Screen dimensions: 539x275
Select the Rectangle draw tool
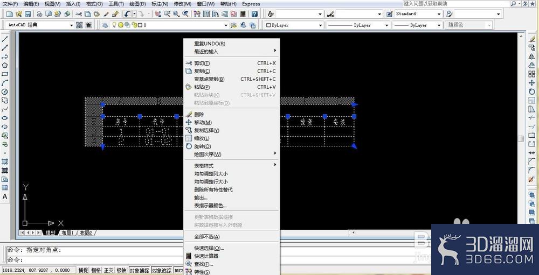[x=5, y=74]
